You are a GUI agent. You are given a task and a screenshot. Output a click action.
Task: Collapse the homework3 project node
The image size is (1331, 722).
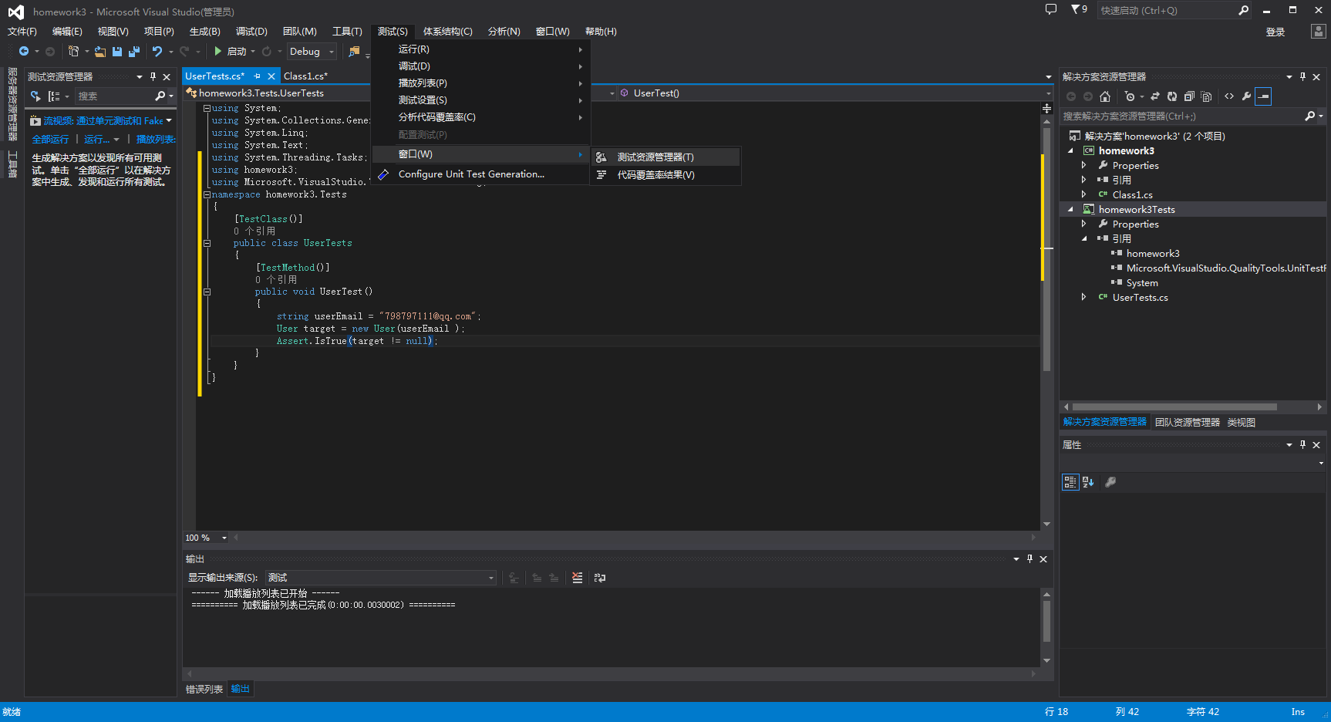pyautogui.click(x=1070, y=151)
